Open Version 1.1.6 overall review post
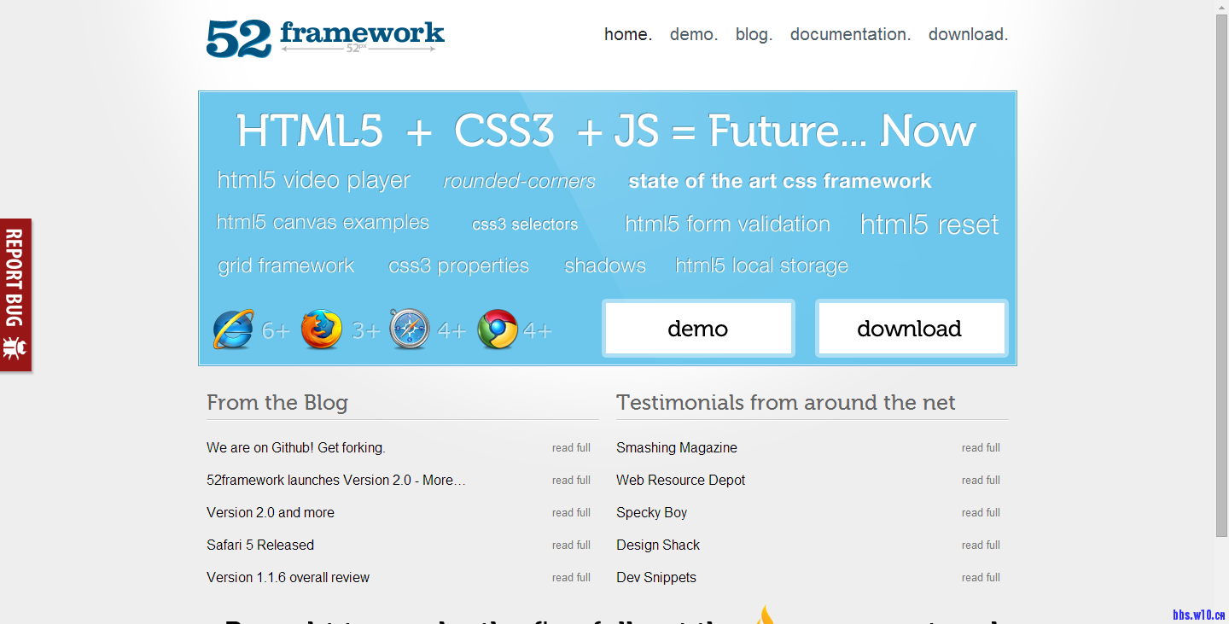The width and height of the screenshot is (1229, 624). click(288, 578)
